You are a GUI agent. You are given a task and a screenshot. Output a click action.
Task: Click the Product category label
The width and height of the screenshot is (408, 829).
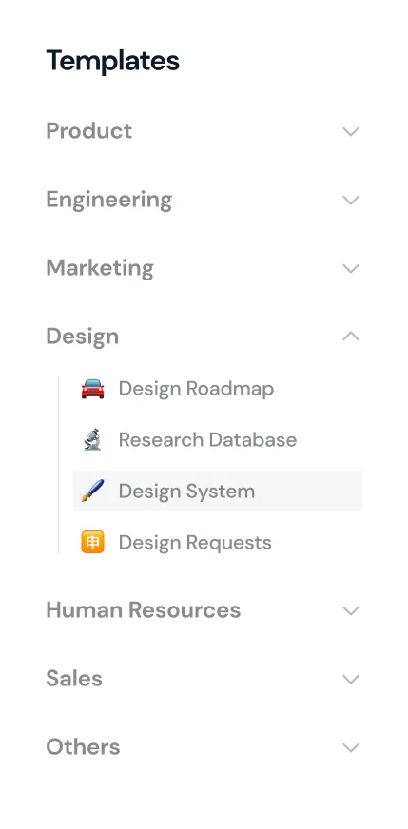tap(88, 130)
